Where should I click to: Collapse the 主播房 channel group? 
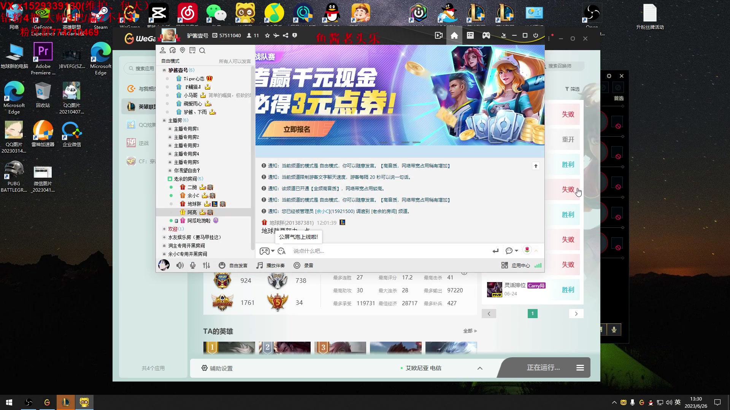(x=164, y=120)
